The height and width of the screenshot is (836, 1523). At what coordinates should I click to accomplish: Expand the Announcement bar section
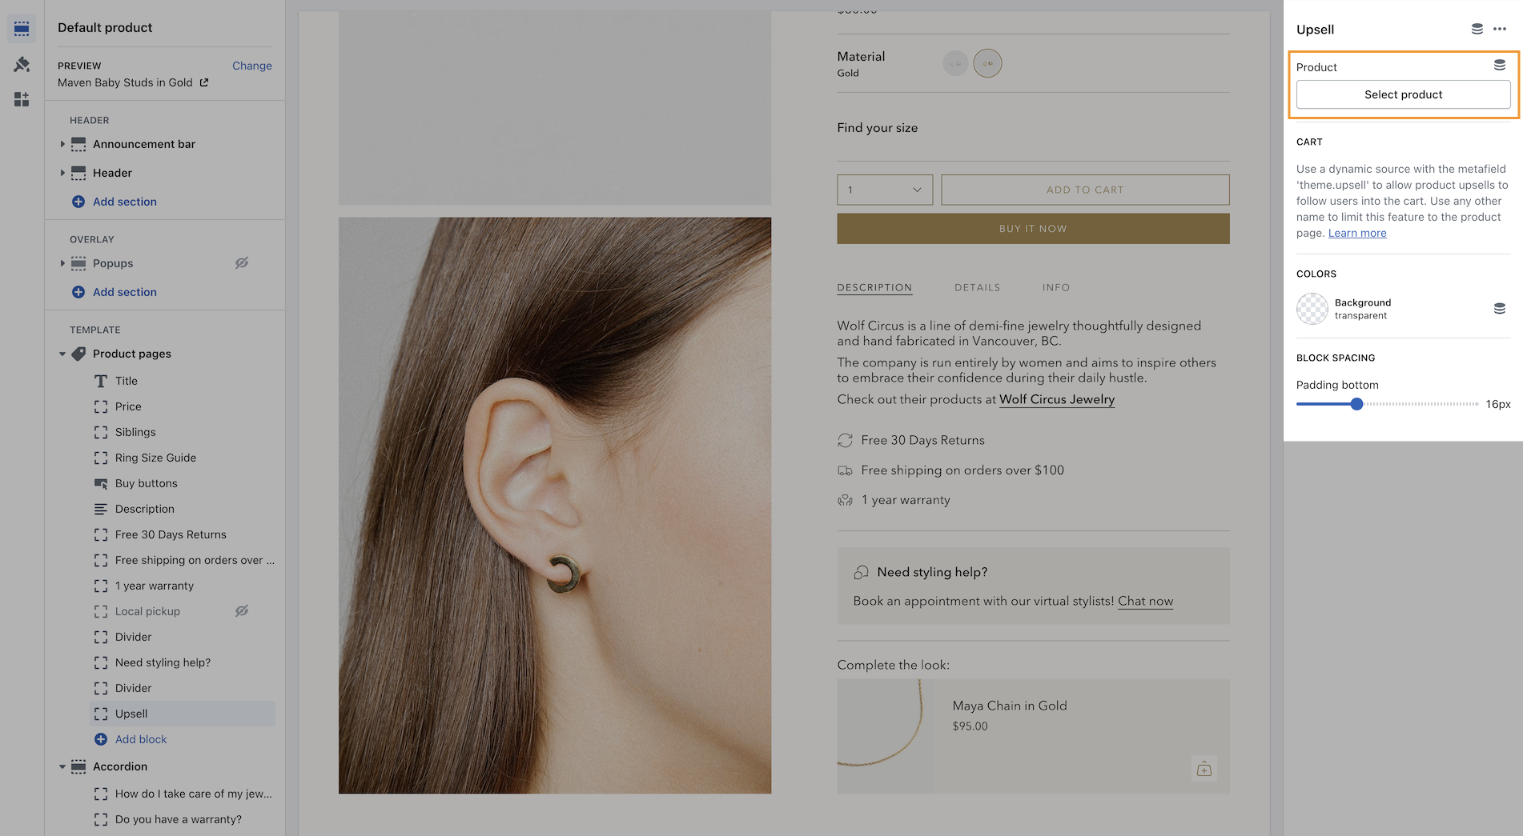coord(62,144)
